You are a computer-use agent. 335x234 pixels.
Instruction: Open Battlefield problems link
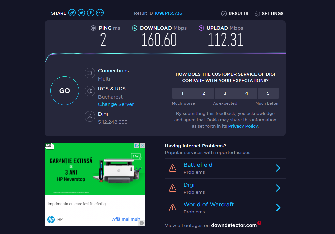coord(198,165)
